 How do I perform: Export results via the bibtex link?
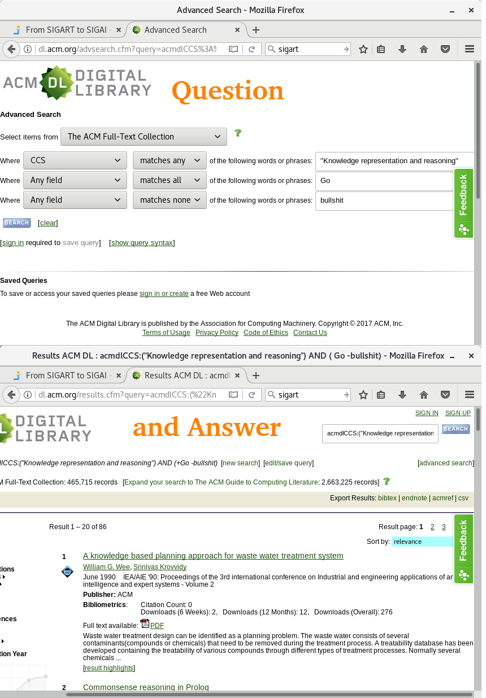tap(387, 498)
